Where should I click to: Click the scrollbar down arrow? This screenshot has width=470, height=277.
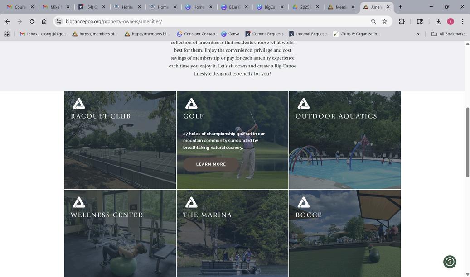[467, 274]
